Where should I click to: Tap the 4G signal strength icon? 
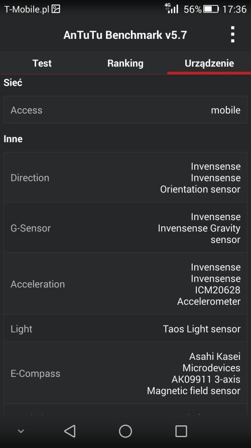(x=172, y=9)
